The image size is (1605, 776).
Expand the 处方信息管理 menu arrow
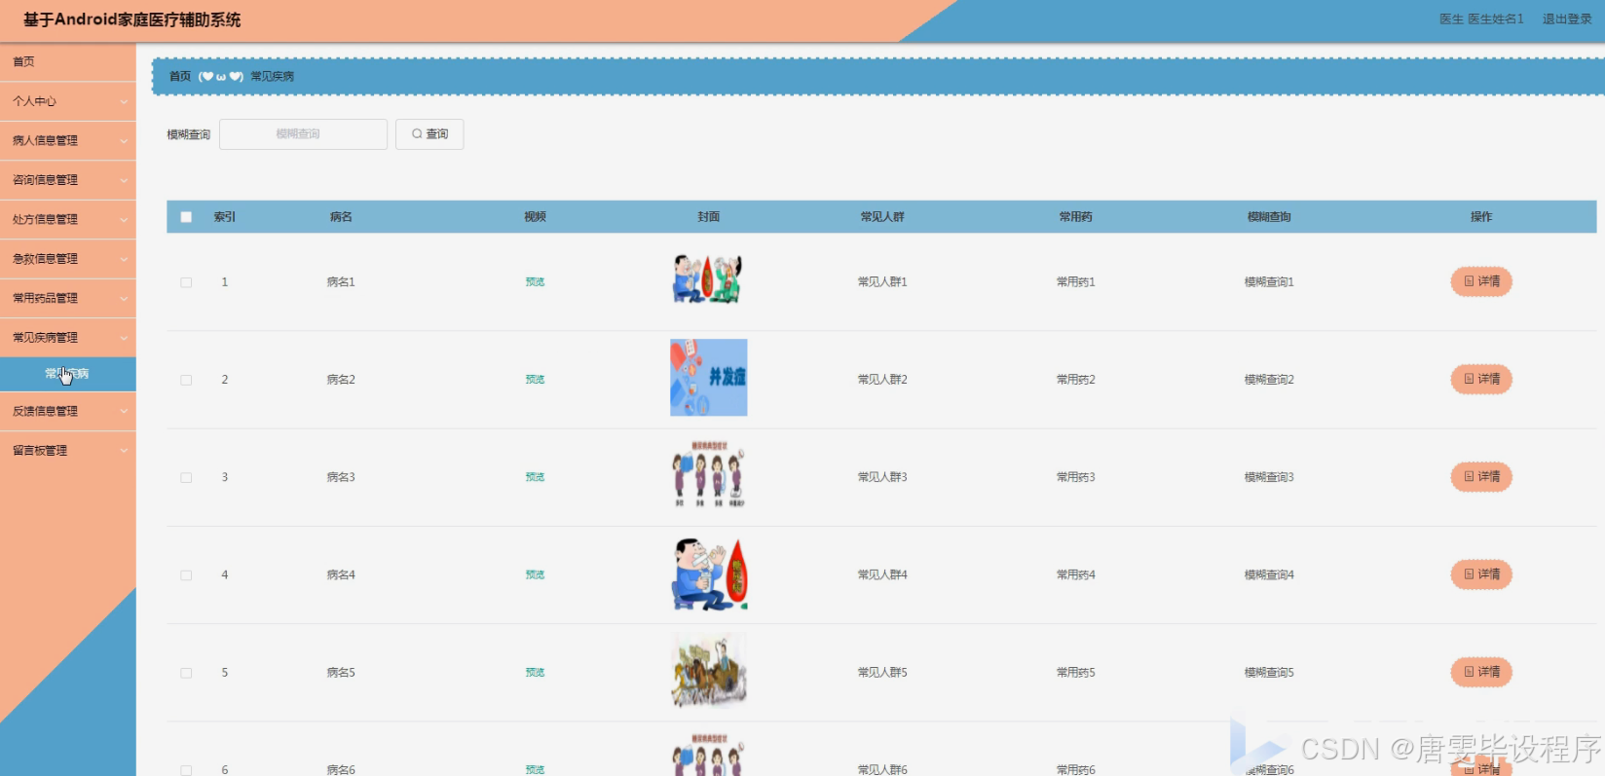(x=124, y=220)
